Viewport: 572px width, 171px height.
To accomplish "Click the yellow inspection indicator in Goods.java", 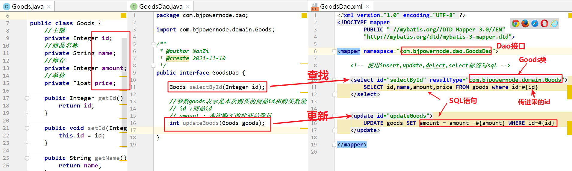I will (x=123, y=16).
